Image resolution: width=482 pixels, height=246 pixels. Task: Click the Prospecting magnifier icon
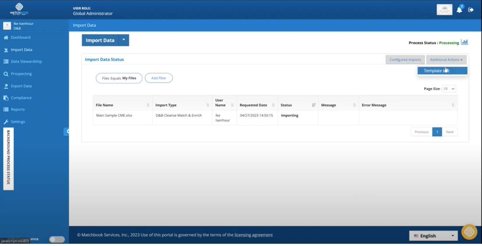tap(6, 74)
